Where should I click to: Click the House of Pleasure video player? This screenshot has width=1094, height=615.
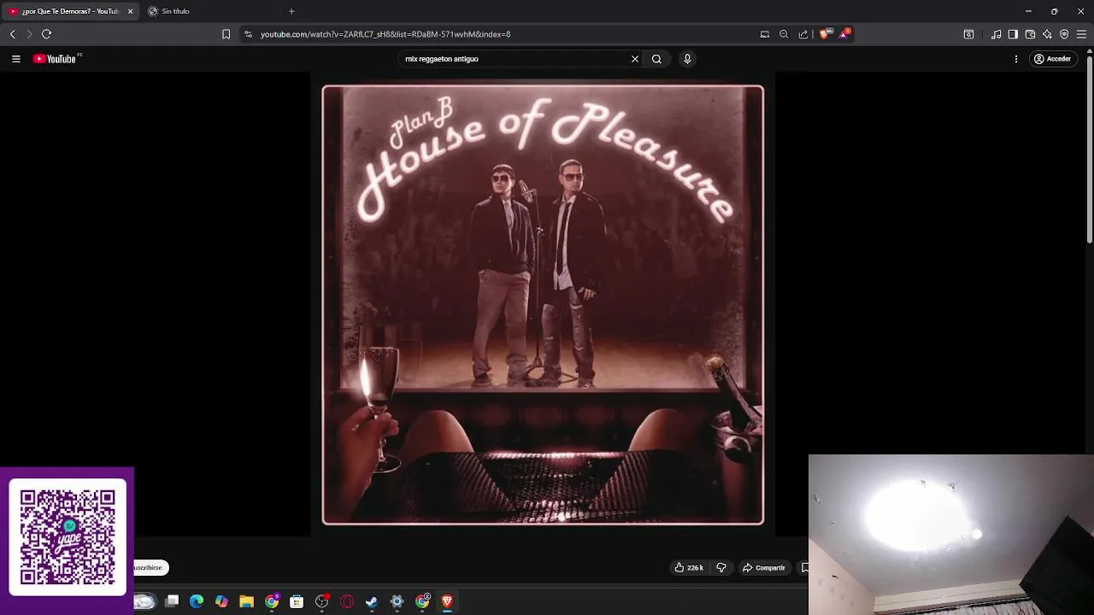coord(543,304)
